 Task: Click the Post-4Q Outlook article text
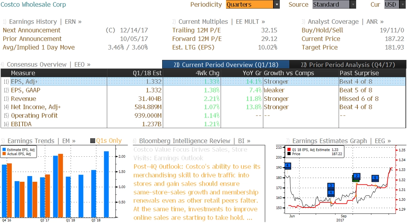197,192
